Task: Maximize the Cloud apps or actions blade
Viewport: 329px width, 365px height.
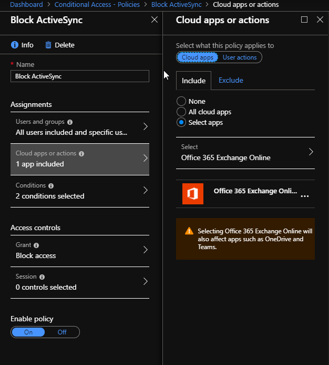Action: (x=304, y=19)
